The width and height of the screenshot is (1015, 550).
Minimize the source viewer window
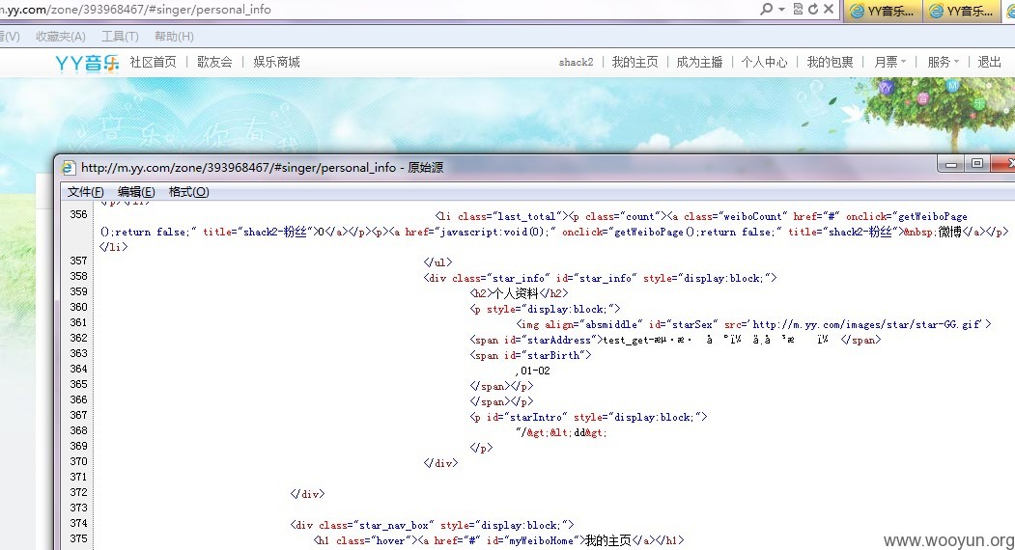951,164
